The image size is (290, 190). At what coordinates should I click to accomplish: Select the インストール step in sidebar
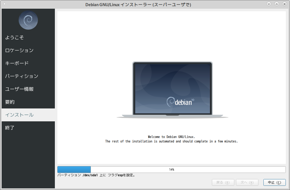pyautogui.click(x=28, y=115)
